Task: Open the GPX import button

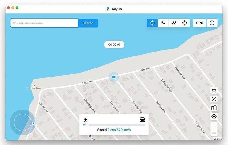Action: [199, 23]
